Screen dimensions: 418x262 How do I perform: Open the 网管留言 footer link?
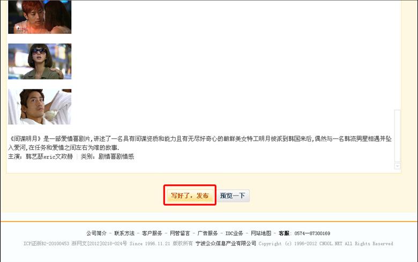pos(180,233)
